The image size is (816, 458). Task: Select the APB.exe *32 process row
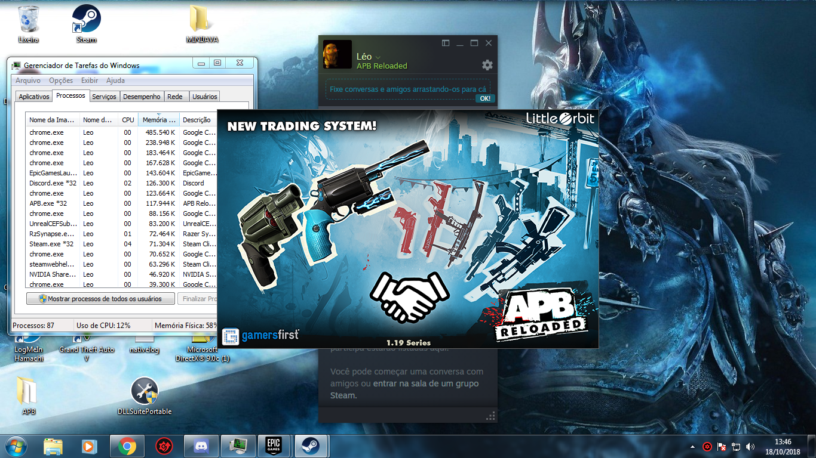pyautogui.click(x=122, y=203)
